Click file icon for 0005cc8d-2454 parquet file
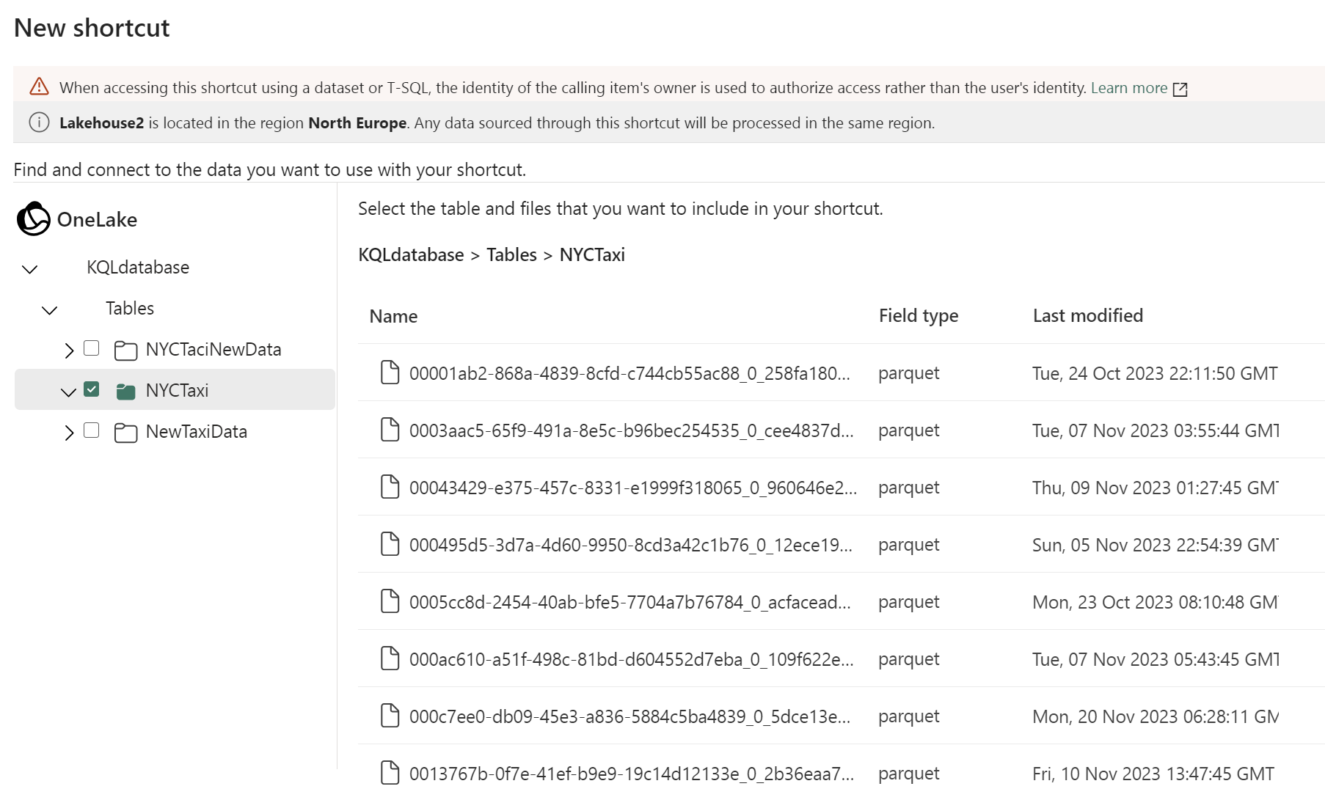 click(390, 601)
